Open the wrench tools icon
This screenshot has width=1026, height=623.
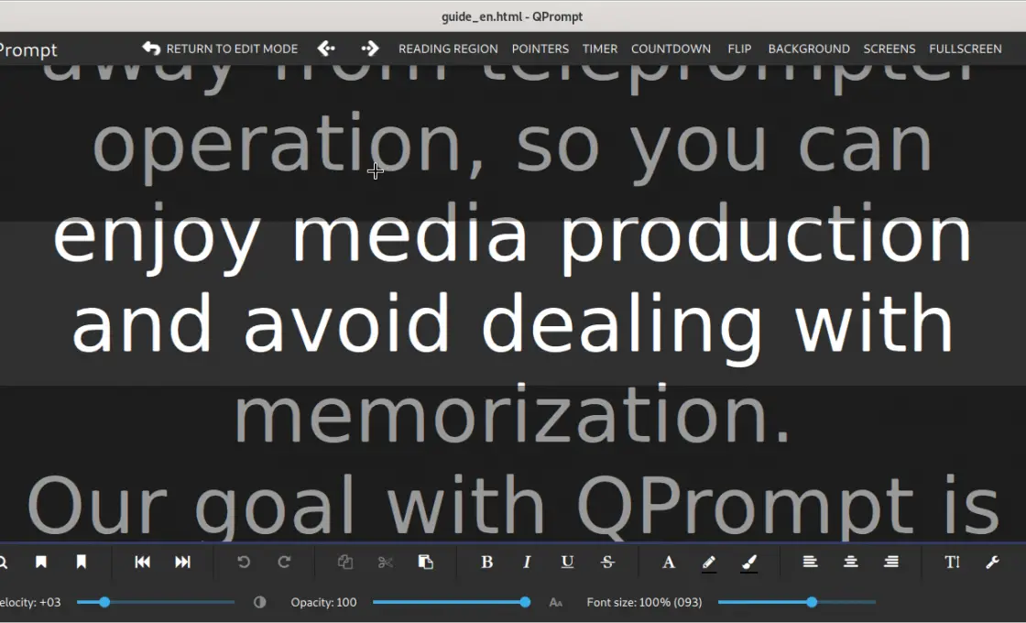pos(993,563)
